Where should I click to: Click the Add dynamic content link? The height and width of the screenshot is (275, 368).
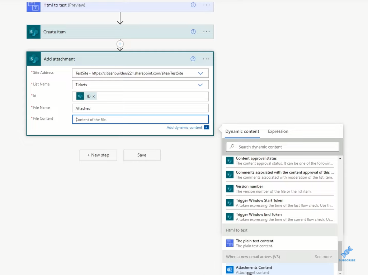184,127
